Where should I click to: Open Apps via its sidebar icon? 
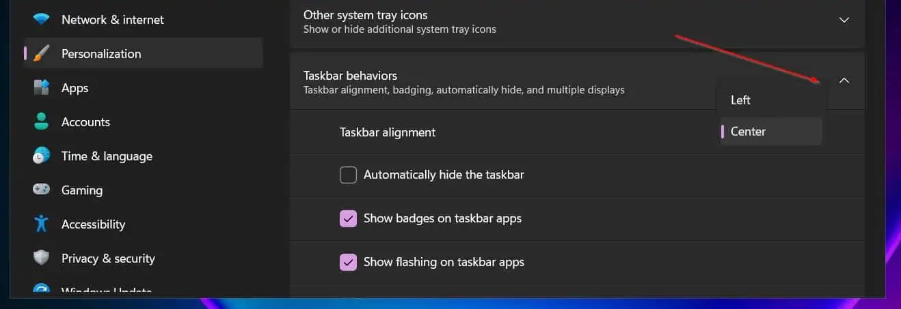click(x=42, y=88)
